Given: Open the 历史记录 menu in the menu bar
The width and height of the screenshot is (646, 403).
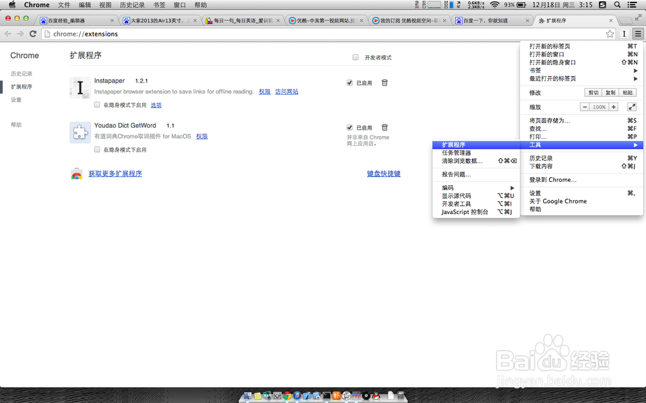Looking at the screenshot, I should click(132, 5).
